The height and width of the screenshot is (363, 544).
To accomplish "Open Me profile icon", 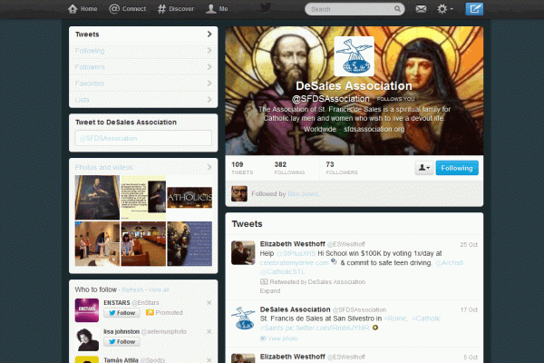I will (x=210, y=9).
